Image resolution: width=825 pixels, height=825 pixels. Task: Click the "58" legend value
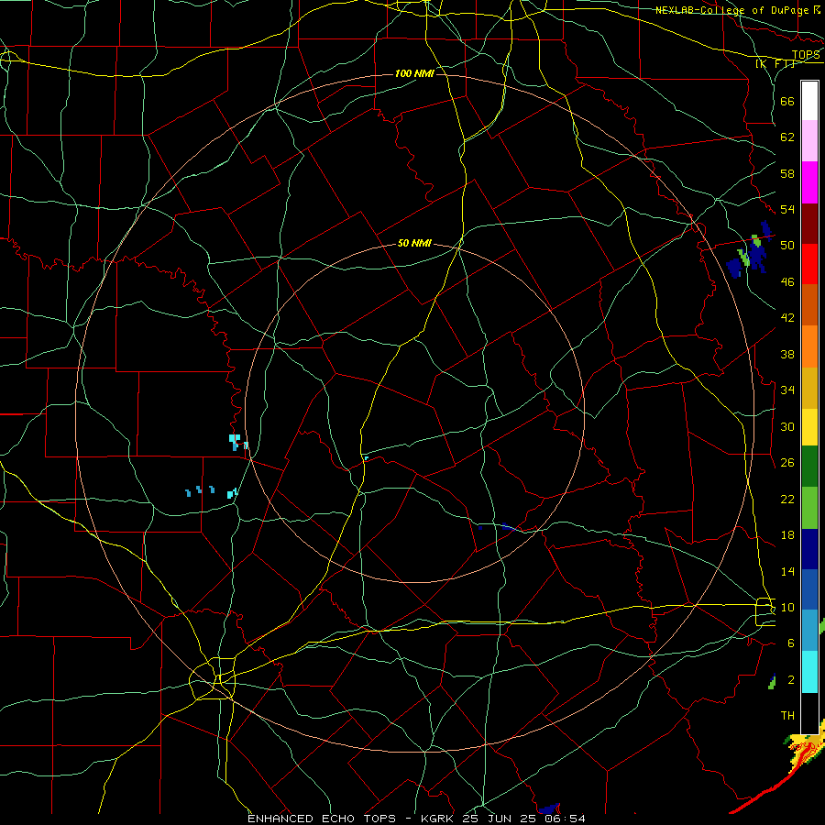(x=787, y=173)
